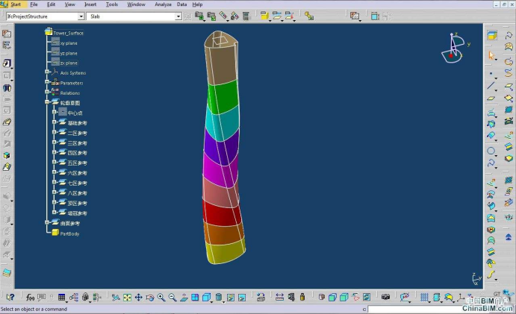Expand the Axis Systems node
This screenshot has height=314, width=516.
[x=47, y=73]
